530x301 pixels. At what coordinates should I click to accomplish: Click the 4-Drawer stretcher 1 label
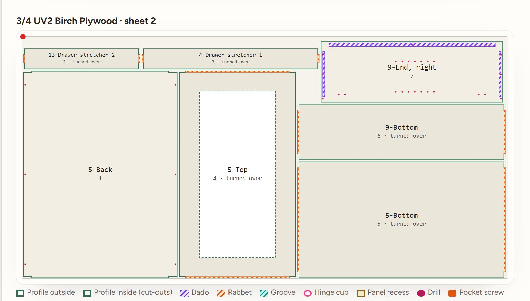pyautogui.click(x=231, y=55)
